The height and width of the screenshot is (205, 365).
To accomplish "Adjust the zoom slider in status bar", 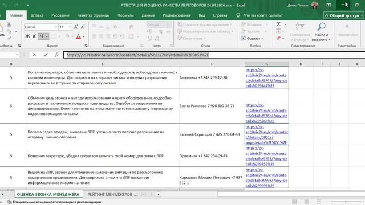I will tap(346, 202).
